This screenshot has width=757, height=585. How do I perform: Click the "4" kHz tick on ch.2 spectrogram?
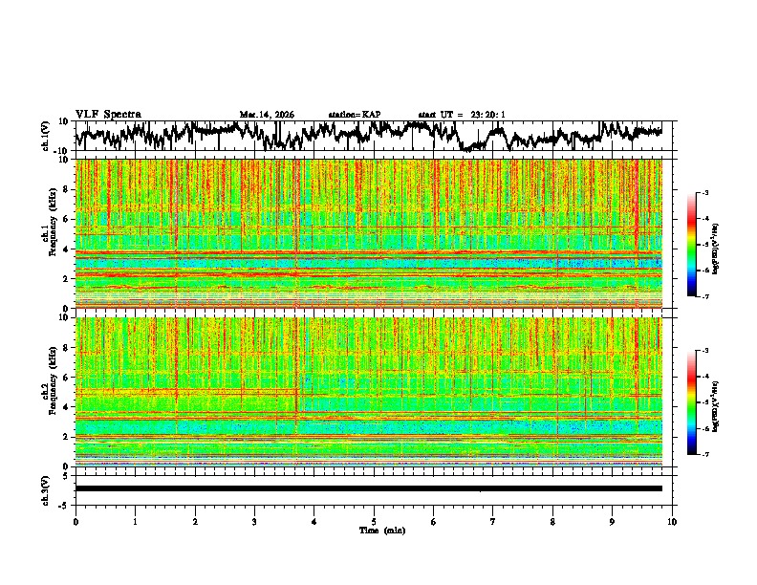67,407
